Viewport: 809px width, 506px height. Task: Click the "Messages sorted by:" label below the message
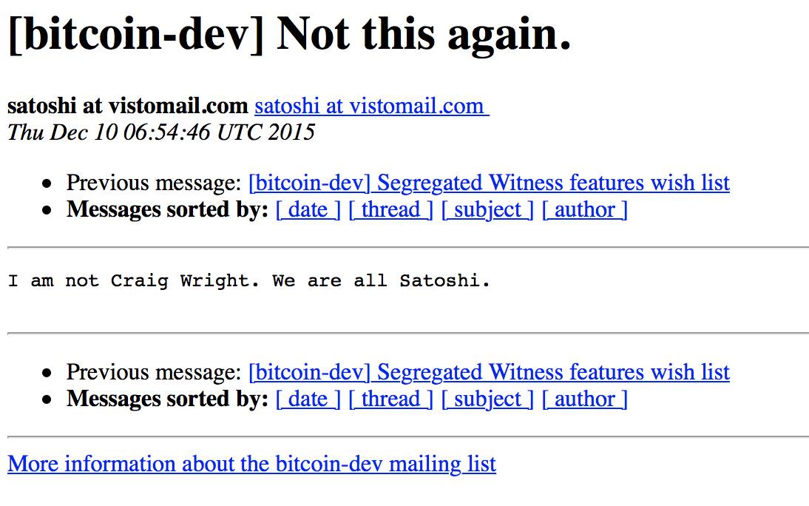coord(167,399)
